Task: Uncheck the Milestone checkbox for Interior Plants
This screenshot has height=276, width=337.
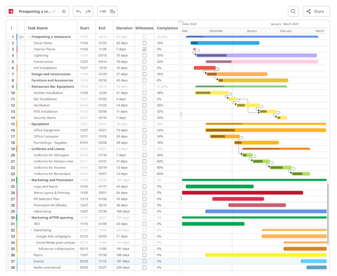Action: (144, 49)
